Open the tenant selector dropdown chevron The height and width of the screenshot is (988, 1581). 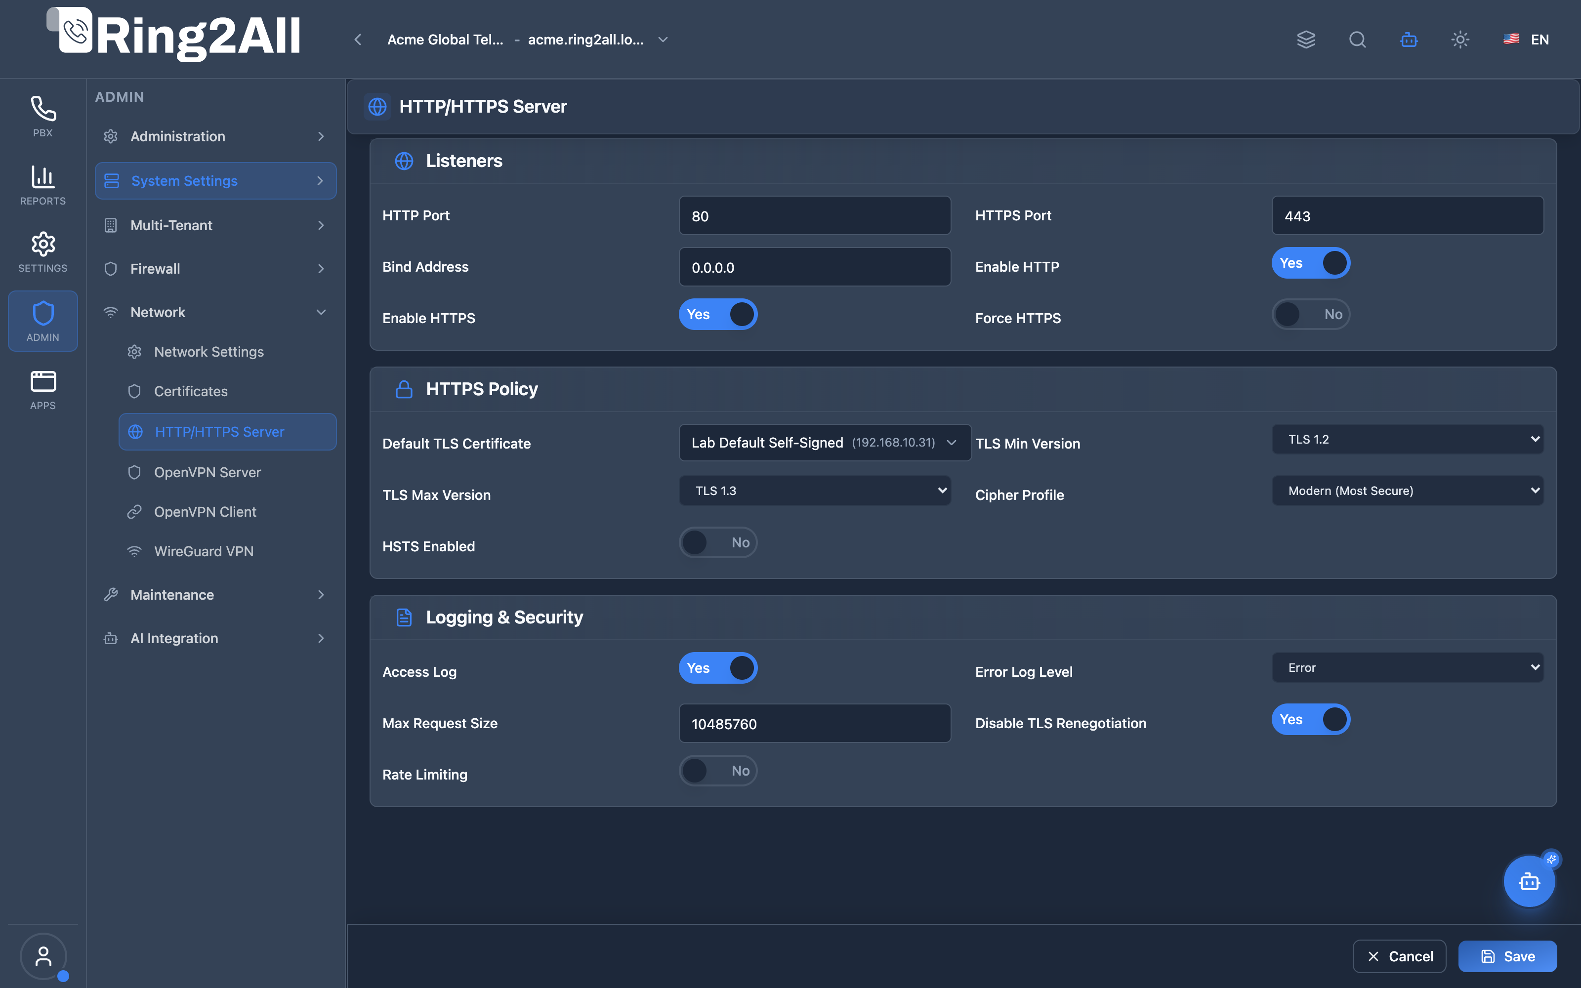tap(663, 39)
